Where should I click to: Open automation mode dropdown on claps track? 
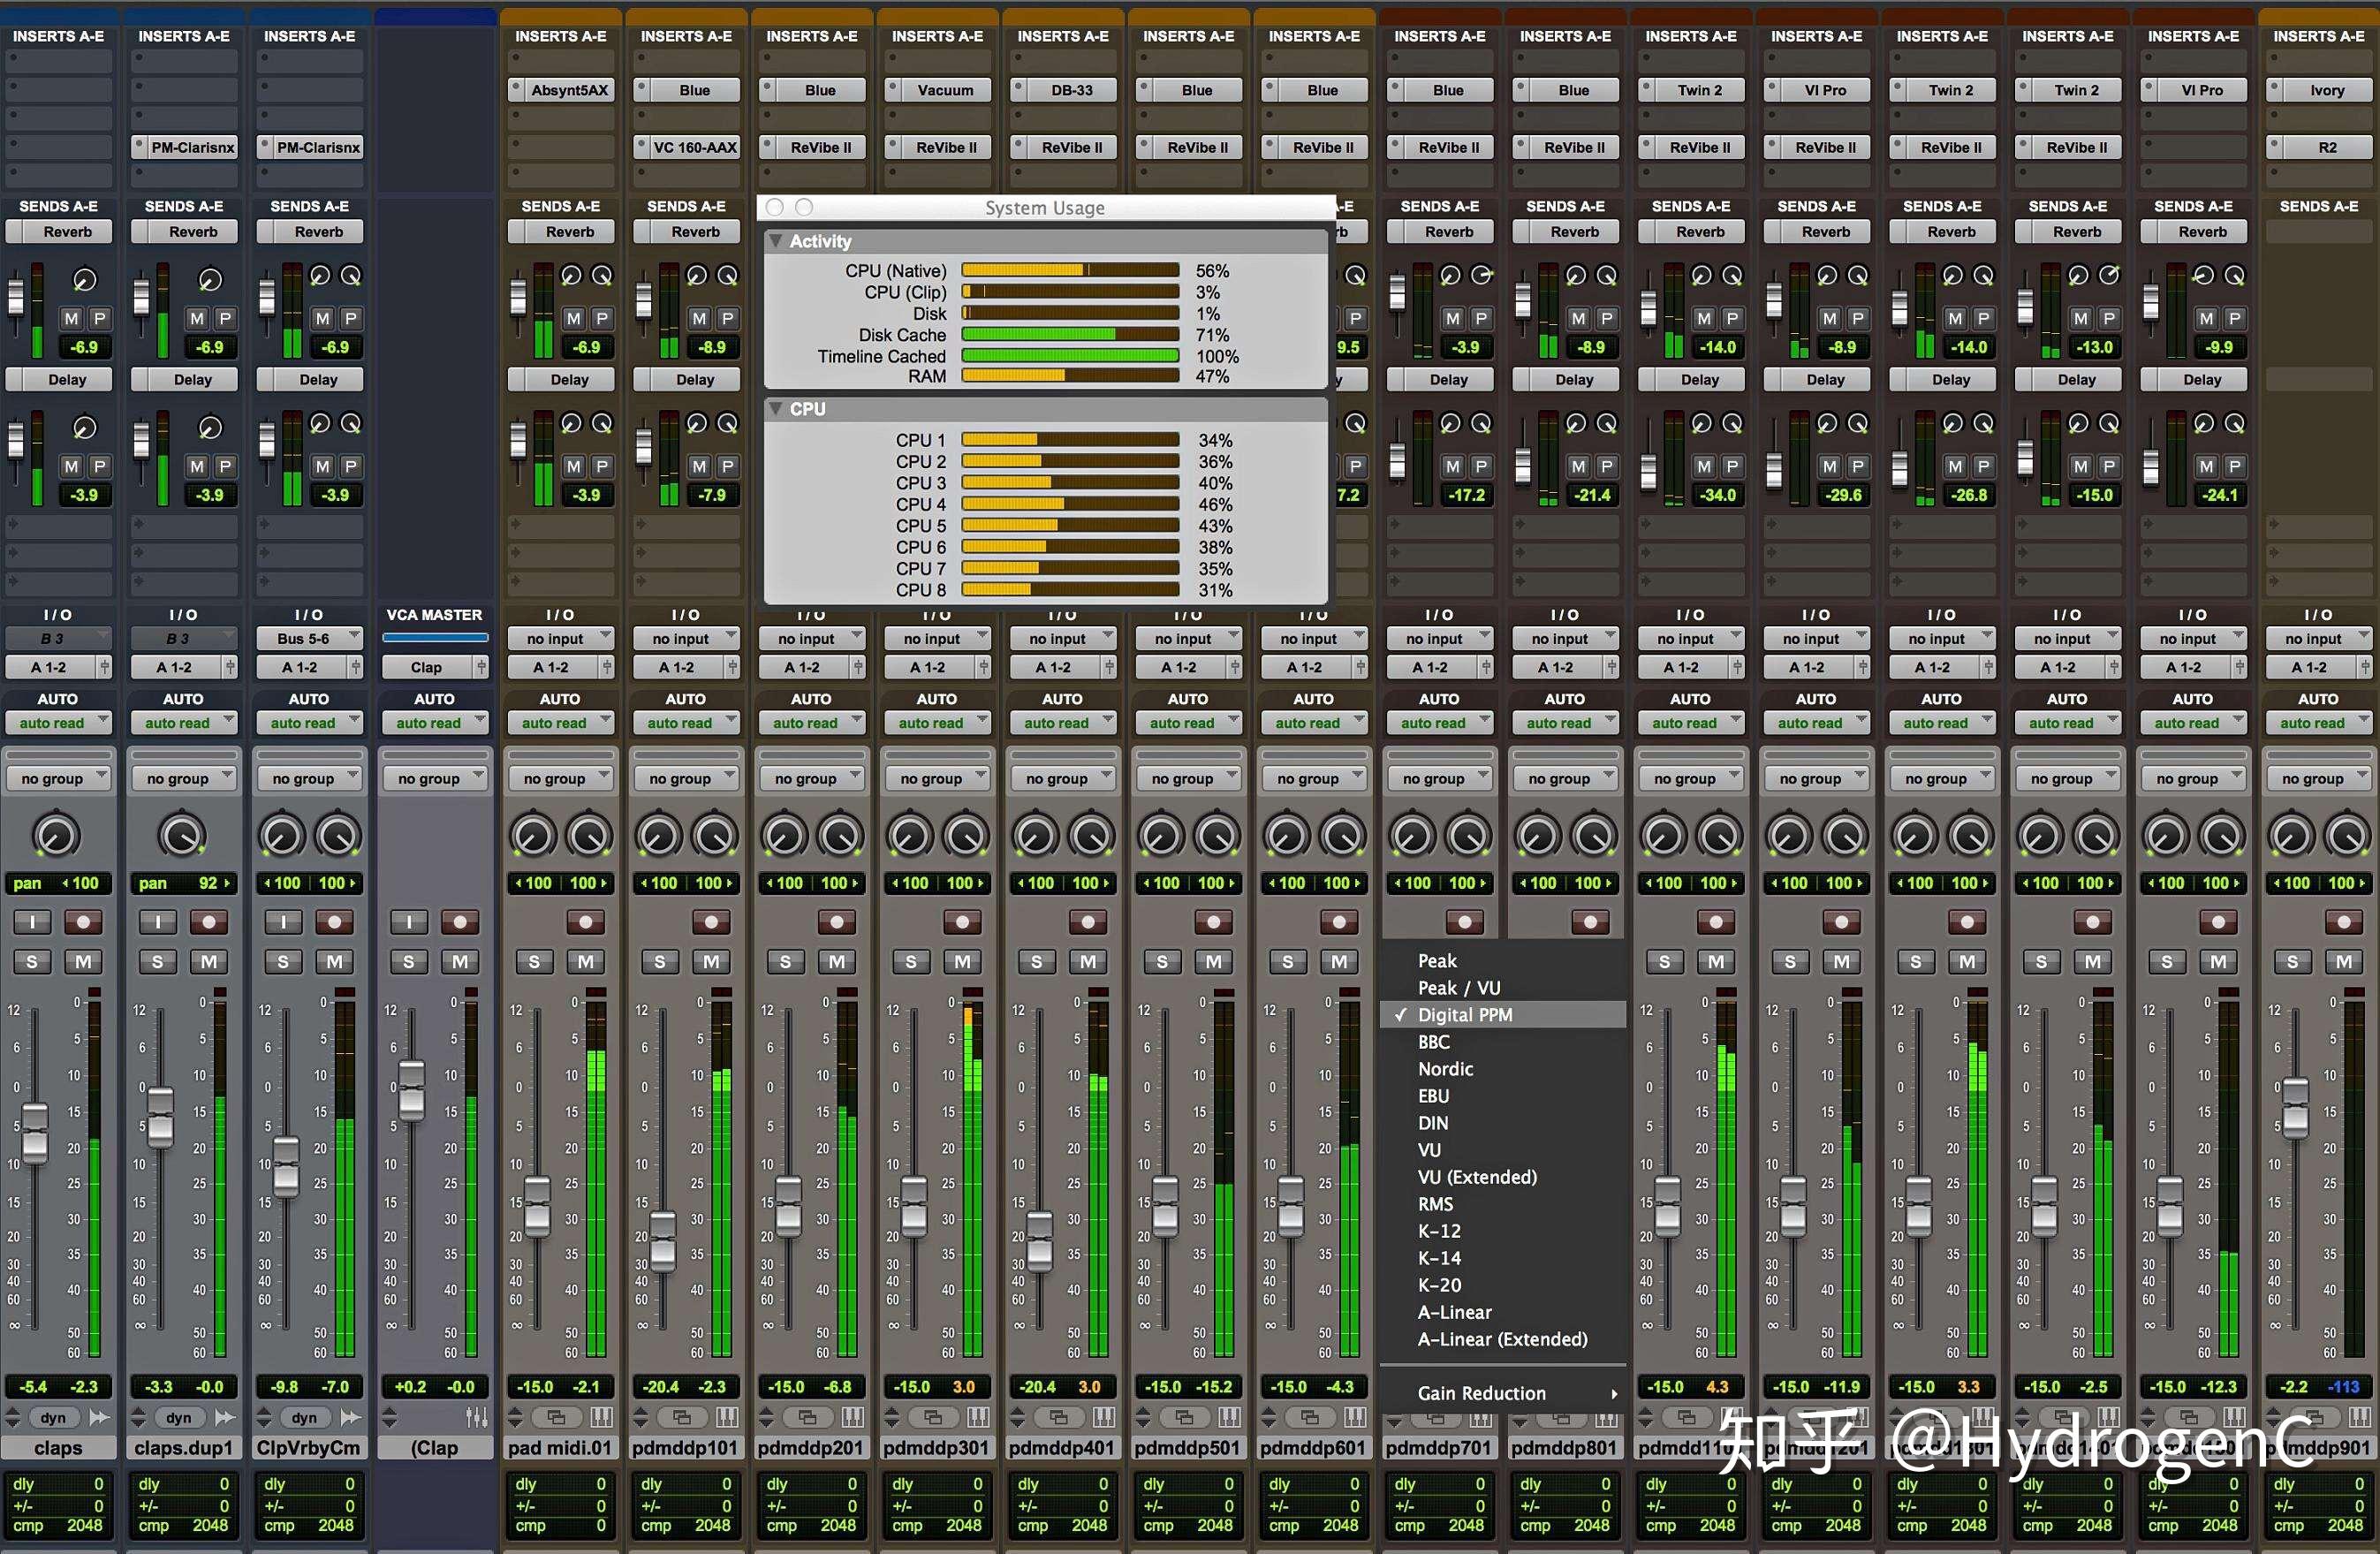coord(58,723)
